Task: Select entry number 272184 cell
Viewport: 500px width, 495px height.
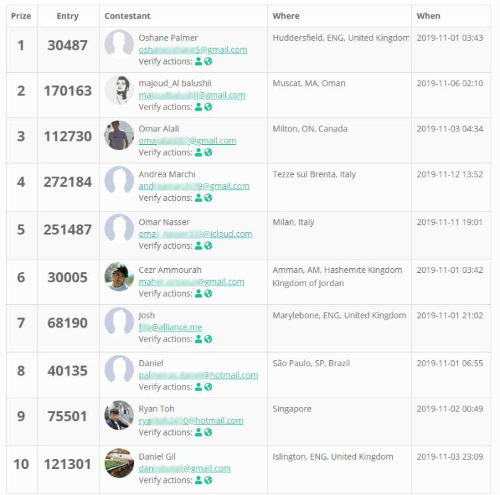Action: pyautogui.click(x=68, y=181)
